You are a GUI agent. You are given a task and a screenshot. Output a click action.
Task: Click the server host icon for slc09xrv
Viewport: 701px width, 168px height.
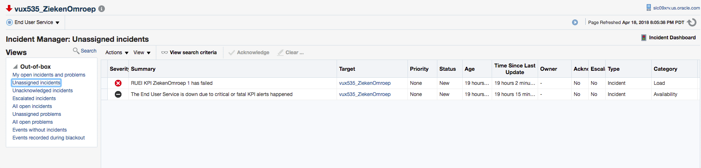pos(649,7)
